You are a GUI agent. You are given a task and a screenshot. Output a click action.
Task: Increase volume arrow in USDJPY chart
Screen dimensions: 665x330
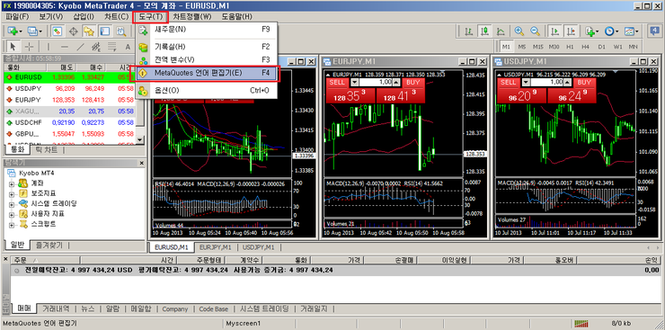click(567, 83)
